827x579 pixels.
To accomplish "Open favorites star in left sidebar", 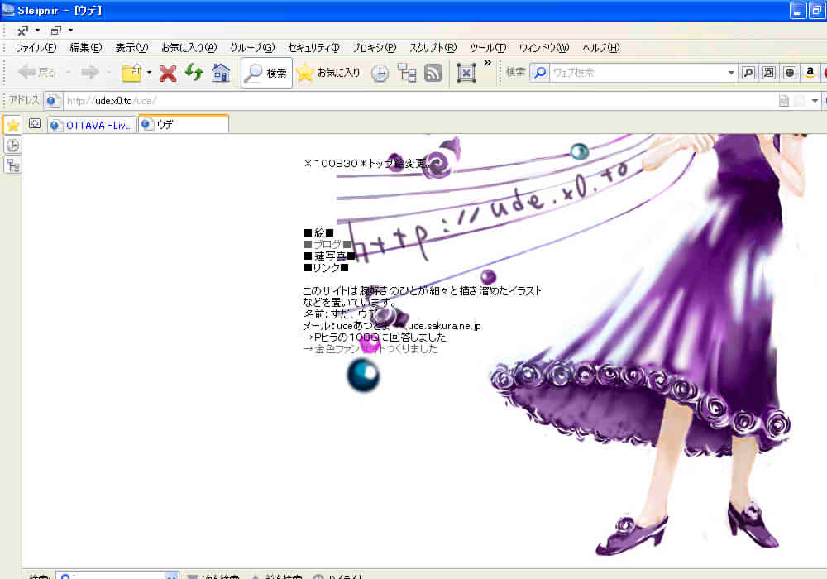I will pyautogui.click(x=12, y=125).
